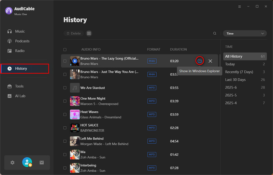Click MP3 badge for Heat Waves
This screenshot has height=175, width=273.
[152, 114]
